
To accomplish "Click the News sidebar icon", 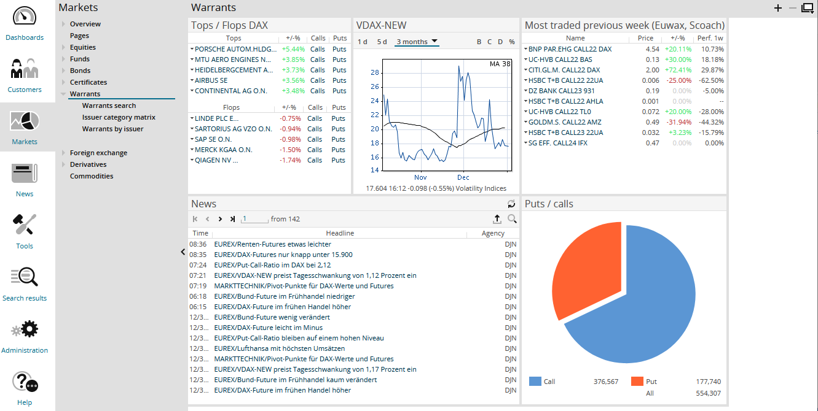I will (25, 174).
